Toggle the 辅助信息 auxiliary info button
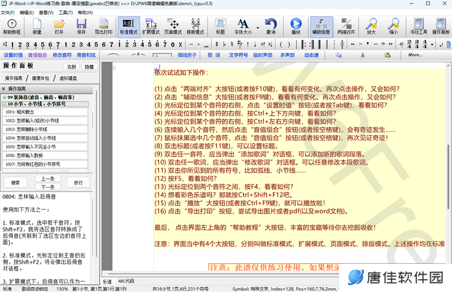 [321, 27]
